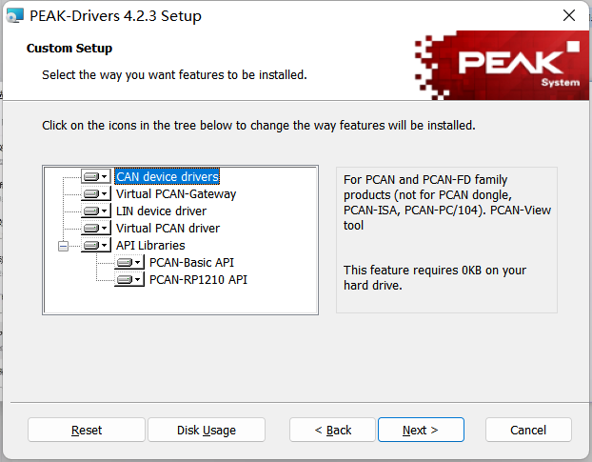Open Virtual PCAN driver feature icon
Viewport: 592px width, 462px height.
pos(96,228)
